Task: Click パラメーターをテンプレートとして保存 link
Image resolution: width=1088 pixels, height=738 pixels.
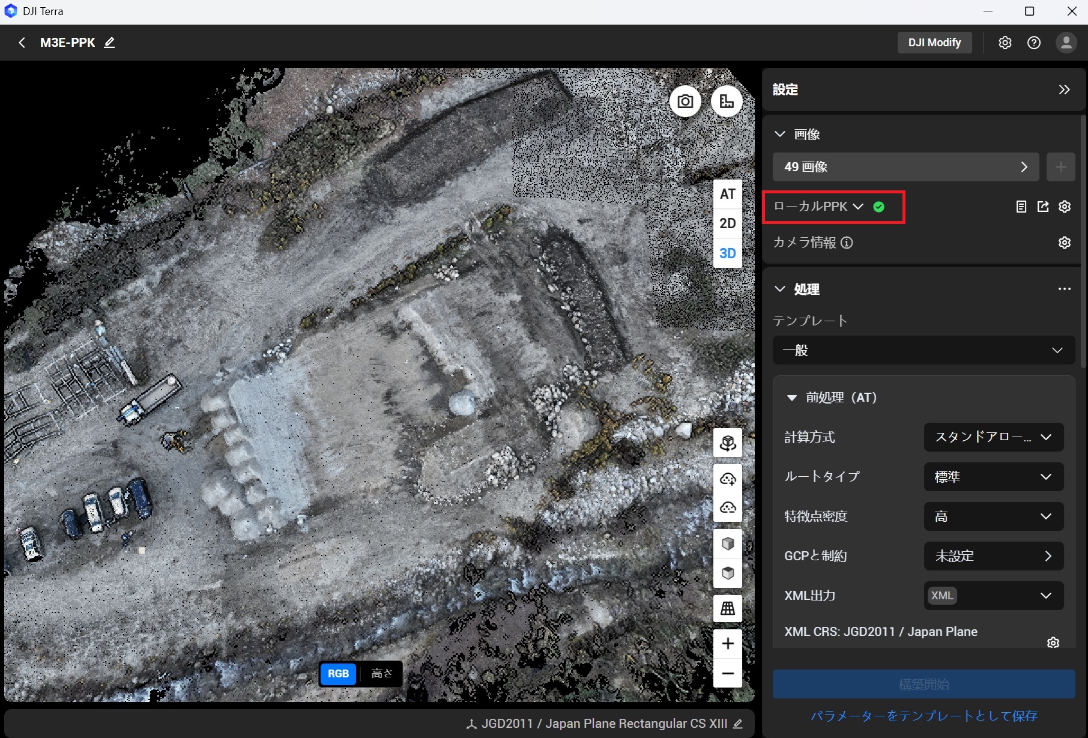Action: 923,716
